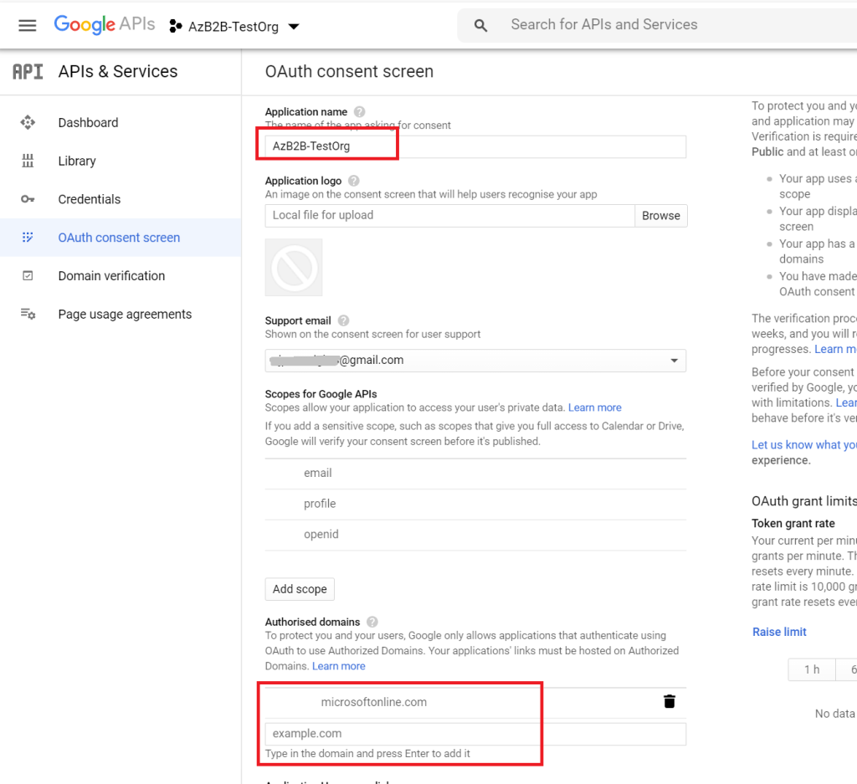Click the help icon beside Application name

click(360, 111)
